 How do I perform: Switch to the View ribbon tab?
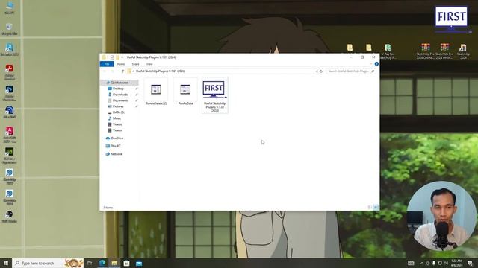click(x=149, y=64)
